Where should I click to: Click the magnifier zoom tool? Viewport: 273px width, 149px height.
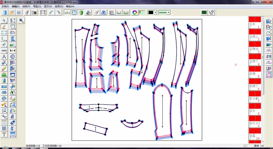[x=21, y=21]
